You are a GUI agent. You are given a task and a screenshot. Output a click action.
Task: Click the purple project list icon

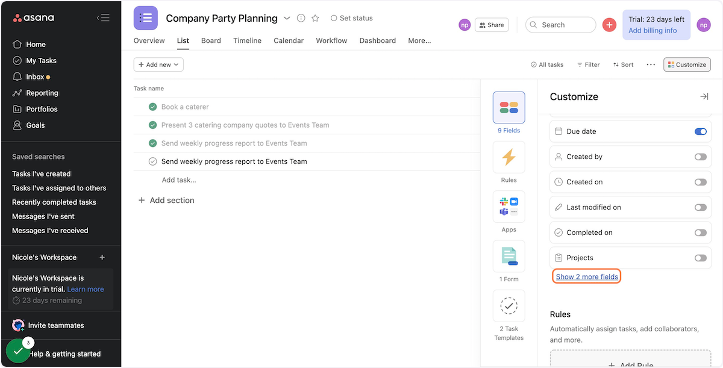[x=146, y=18]
